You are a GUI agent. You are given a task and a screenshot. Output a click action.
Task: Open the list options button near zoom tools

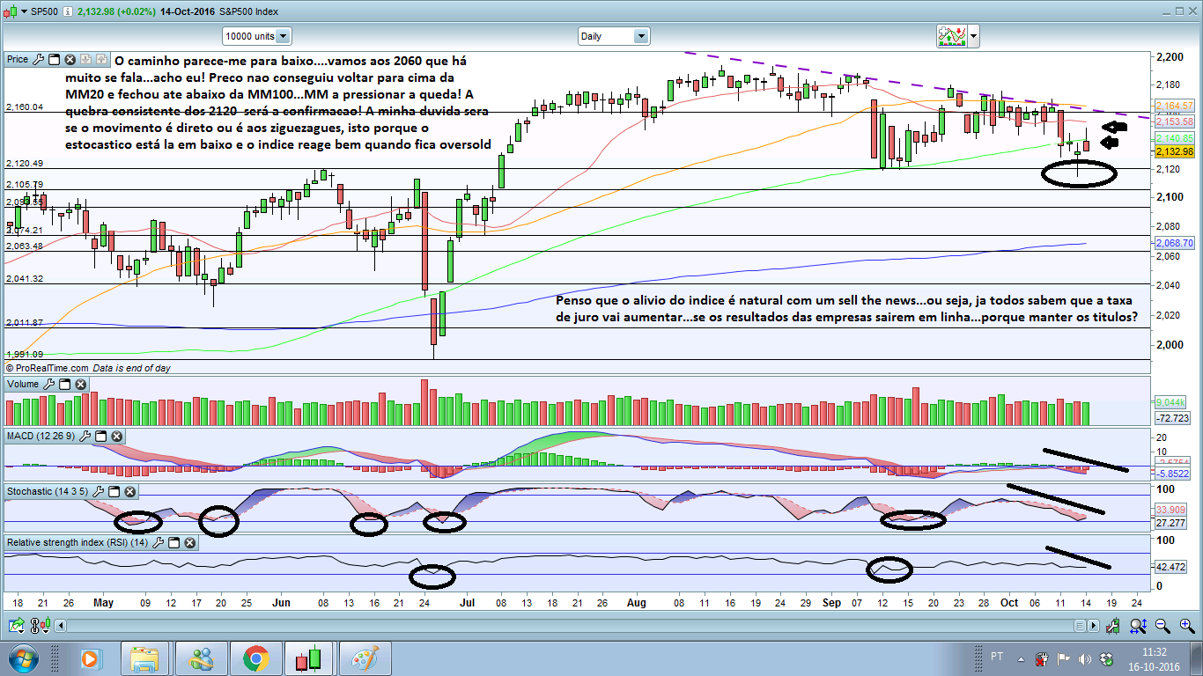[x=1080, y=626]
